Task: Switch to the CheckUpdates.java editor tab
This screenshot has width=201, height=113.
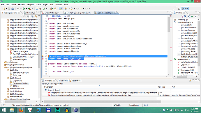Action: pos(52,13)
